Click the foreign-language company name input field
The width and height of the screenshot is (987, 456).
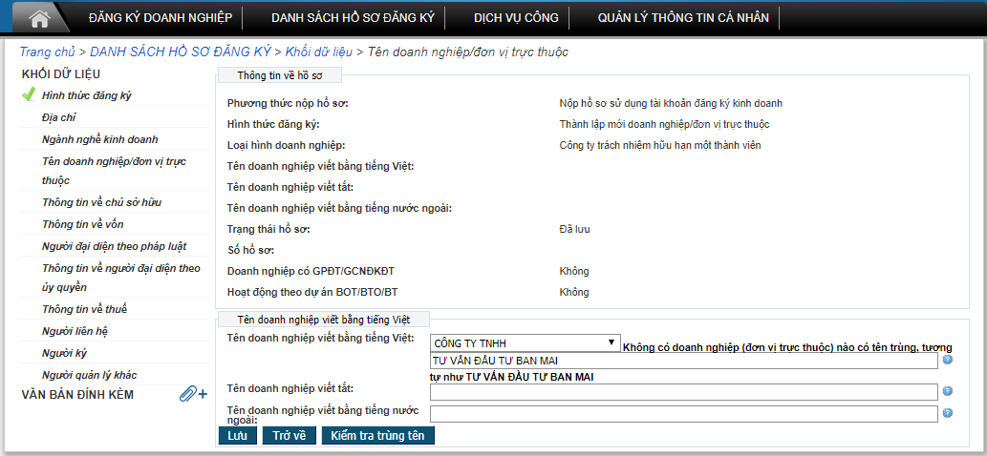[x=683, y=414]
